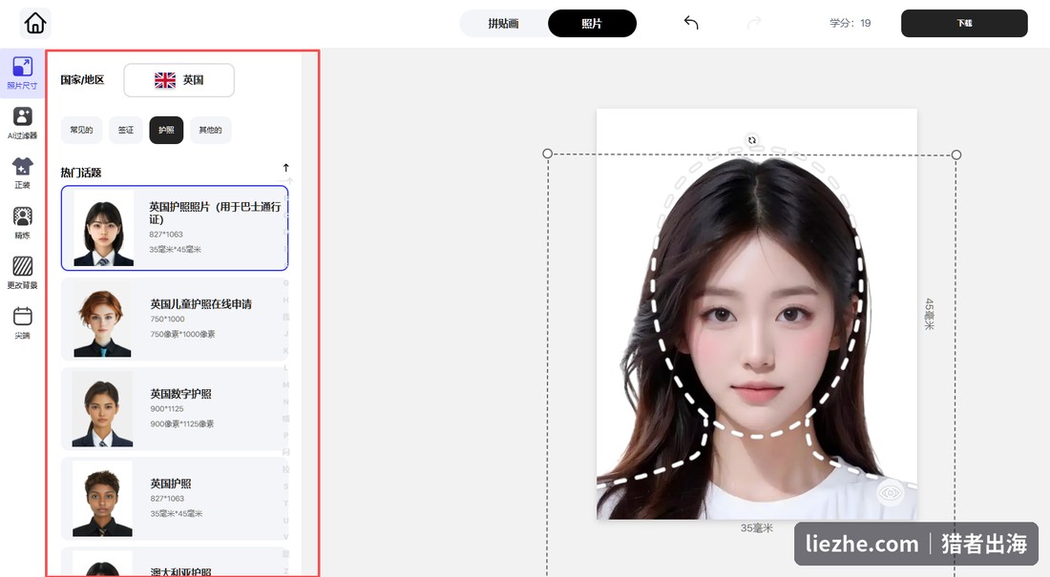Go to the home icon
This screenshot has height=577, width=1050.
35,24
